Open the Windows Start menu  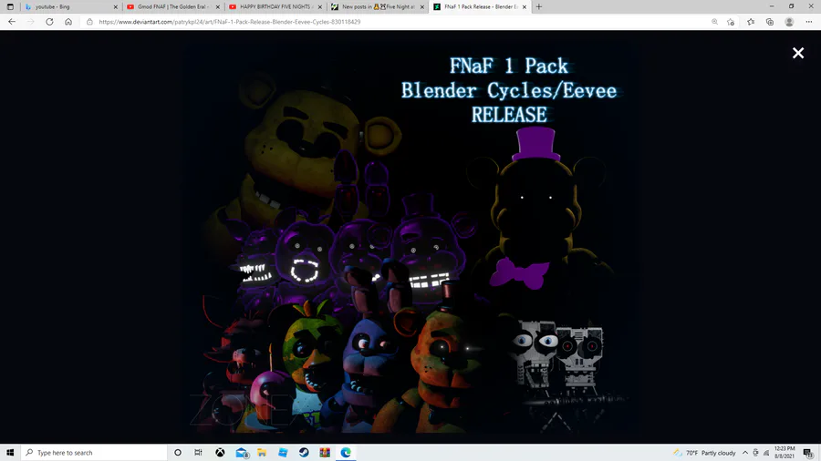10,453
